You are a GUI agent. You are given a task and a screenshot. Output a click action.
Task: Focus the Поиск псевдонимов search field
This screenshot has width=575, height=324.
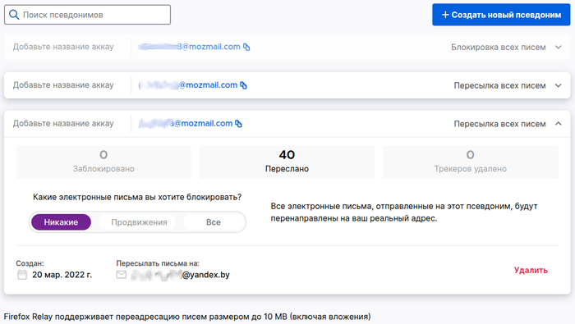coord(87,15)
